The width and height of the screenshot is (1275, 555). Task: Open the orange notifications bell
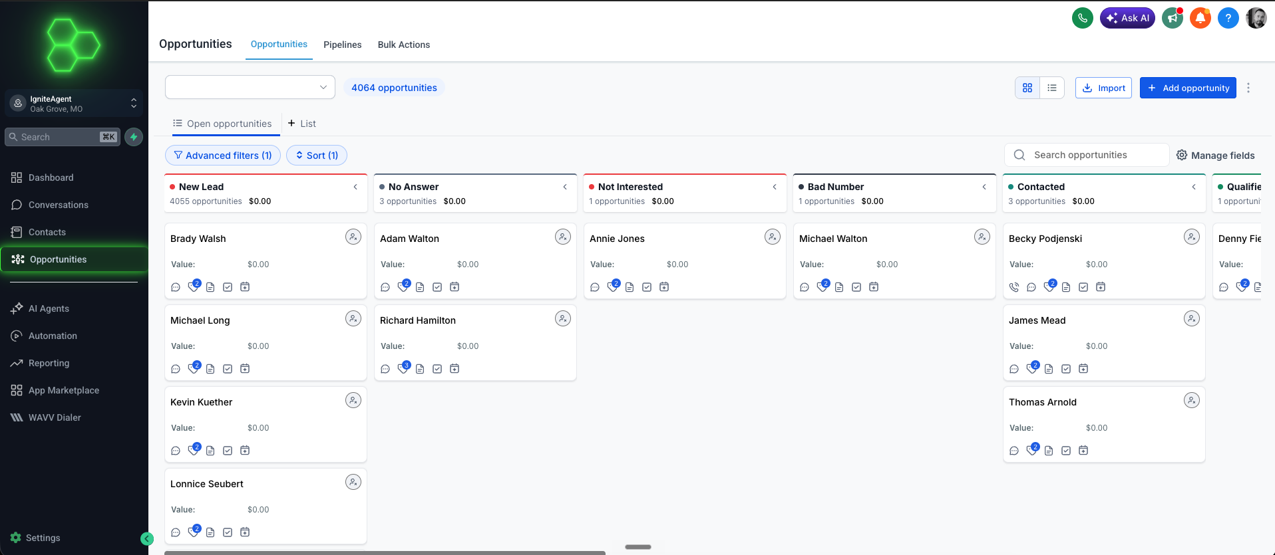coord(1200,18)
